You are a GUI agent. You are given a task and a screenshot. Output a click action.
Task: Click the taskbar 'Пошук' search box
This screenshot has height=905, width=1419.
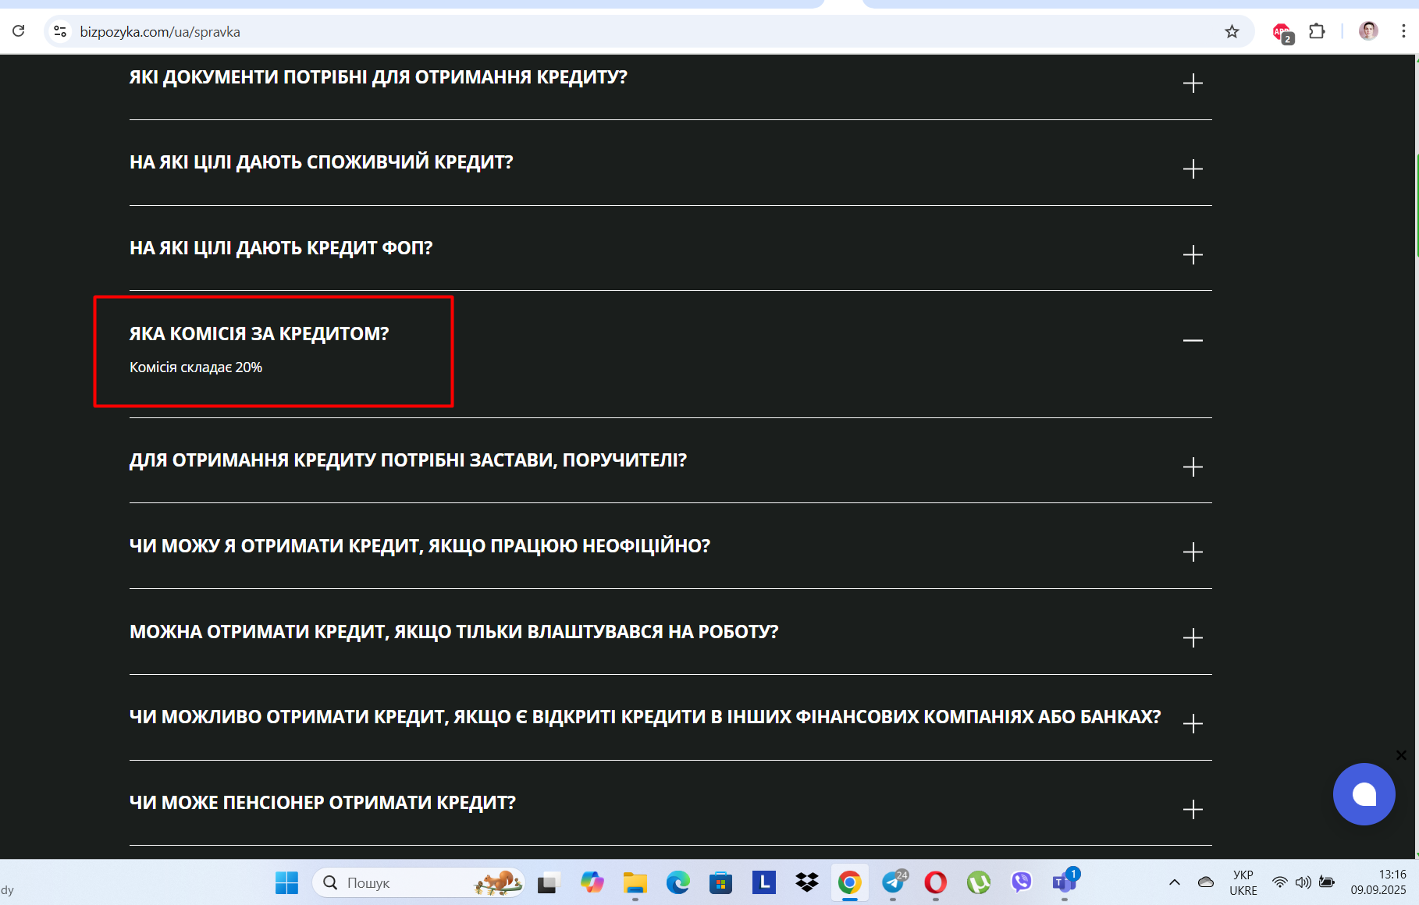point(419,883)
